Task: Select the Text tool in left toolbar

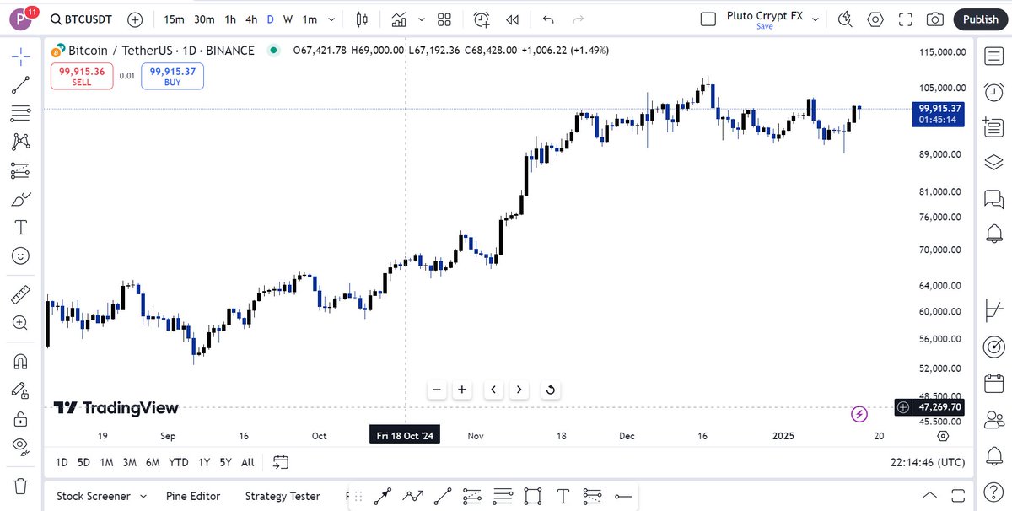Action: tap(21, 227)
